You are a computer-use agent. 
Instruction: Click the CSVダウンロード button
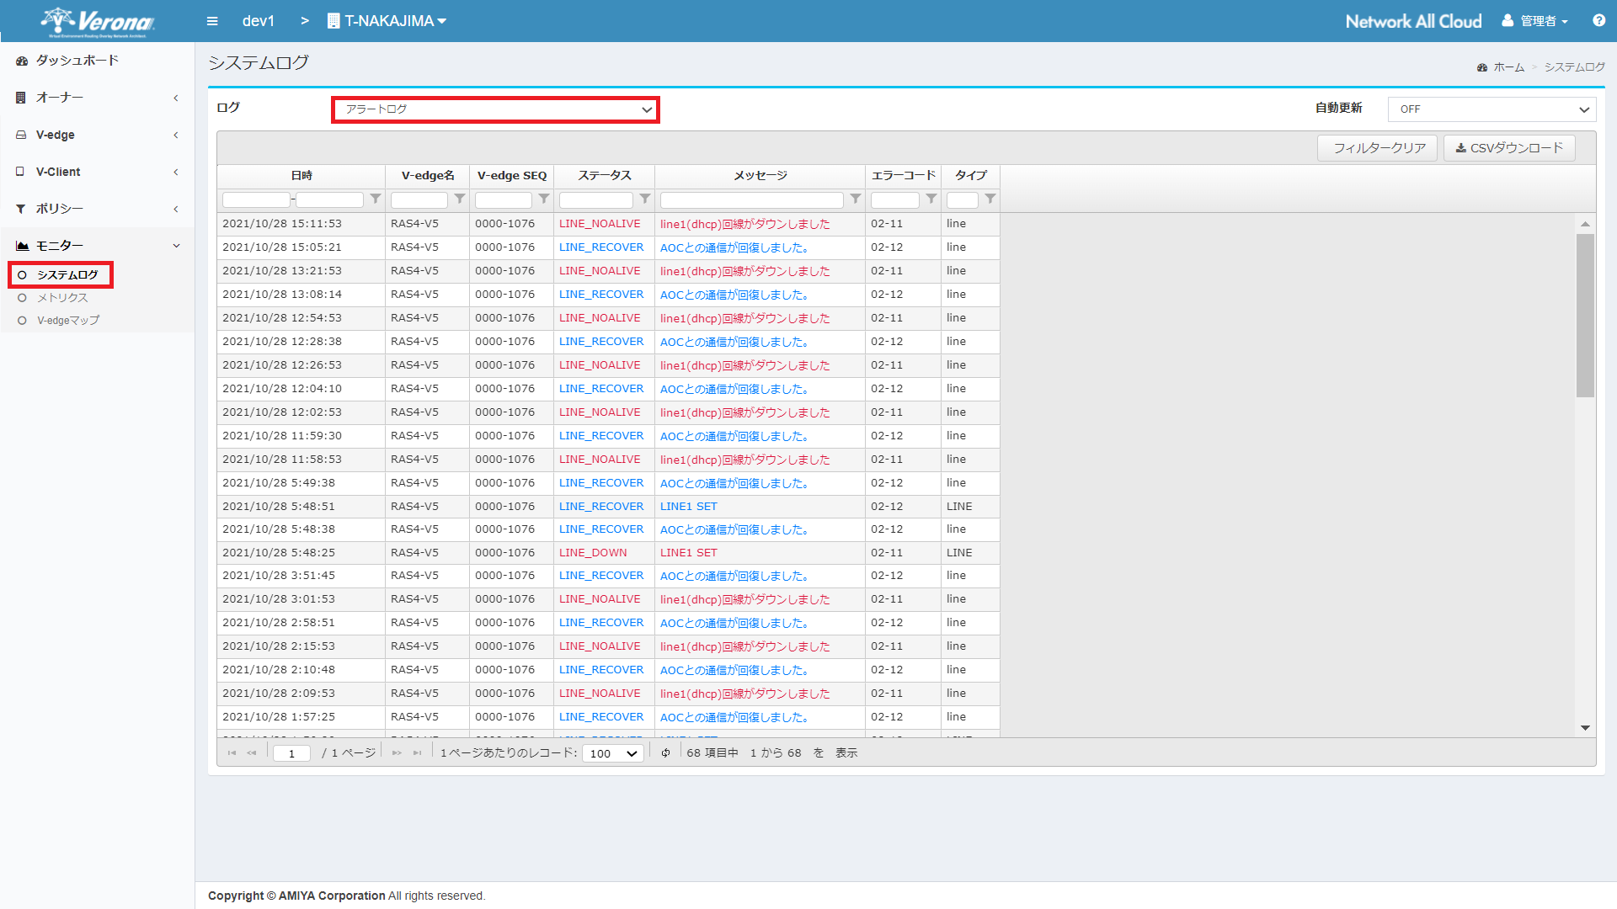click(x=1509, y=148)
